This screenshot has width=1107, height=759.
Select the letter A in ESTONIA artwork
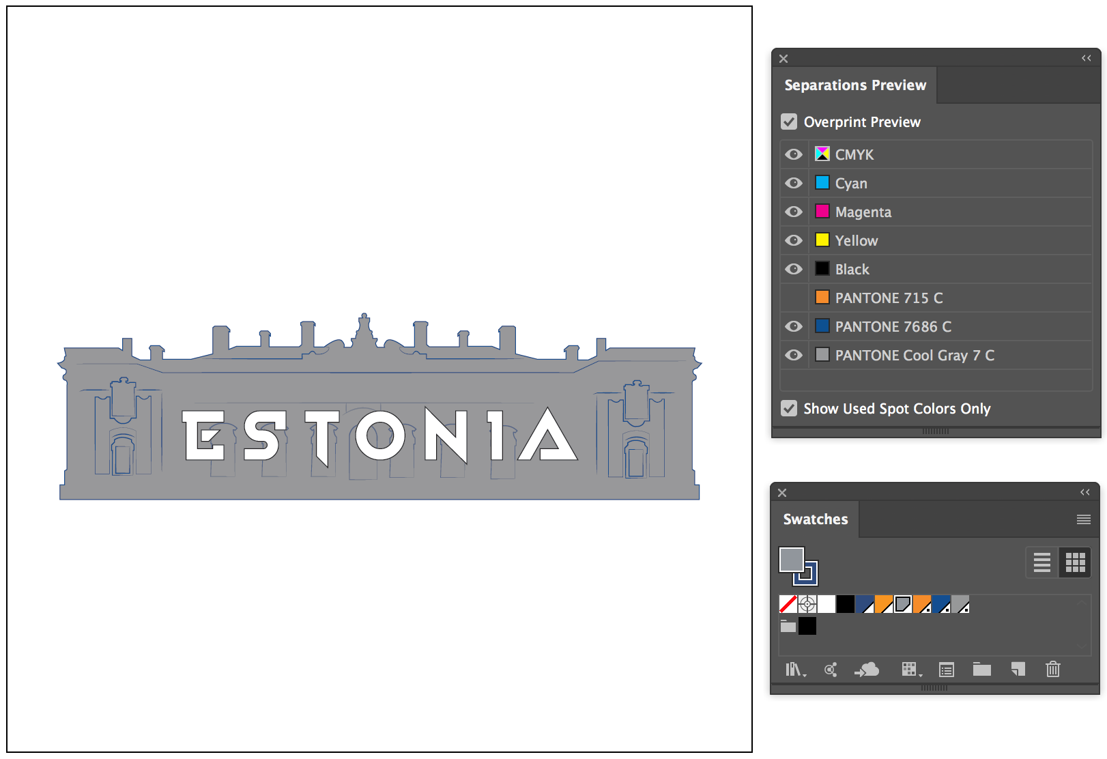[x=548, y=435]
